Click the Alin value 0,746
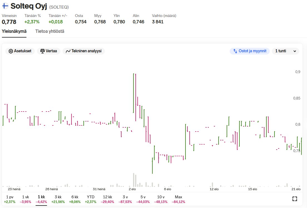This screenshot has height=208, width=307. coord(138,22)
